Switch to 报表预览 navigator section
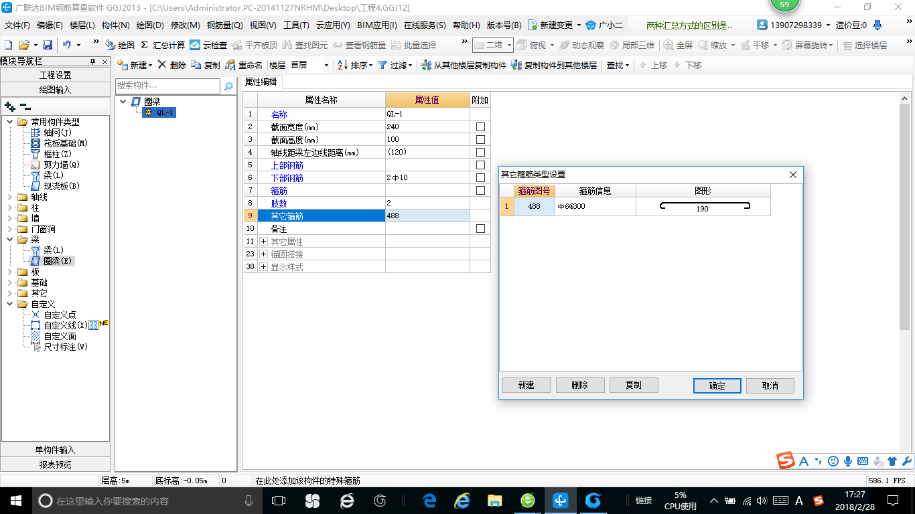The image size is (915, 514). (x=55, y=464)
